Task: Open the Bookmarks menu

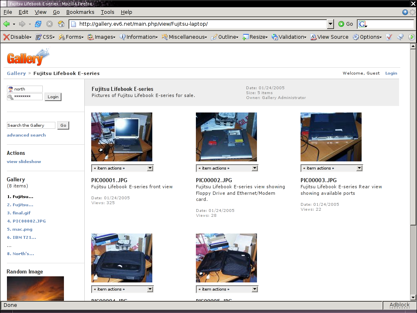Action: [80, 12]
